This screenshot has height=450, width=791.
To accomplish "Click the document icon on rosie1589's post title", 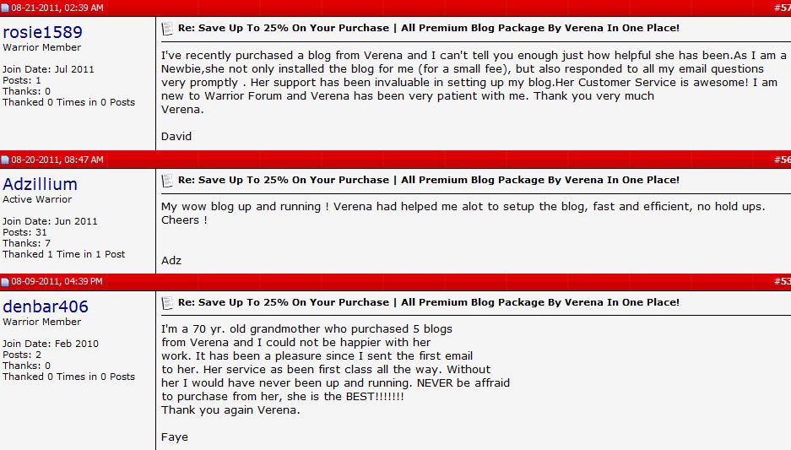I will (167, 29).
